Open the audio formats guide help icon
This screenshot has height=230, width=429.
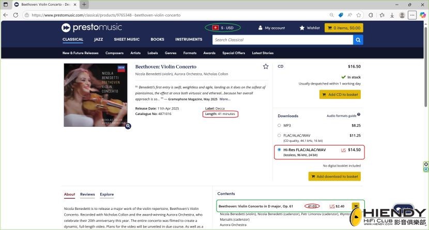(359, 115)
